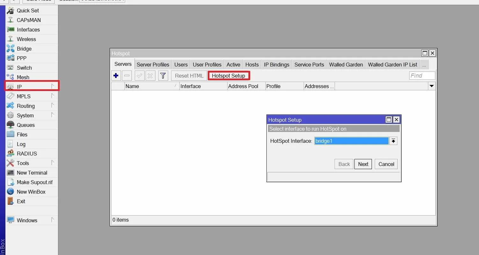Click the blue plus add server icon
The height and width of the screenshot is (255, 479).
[x=116, y=76]
